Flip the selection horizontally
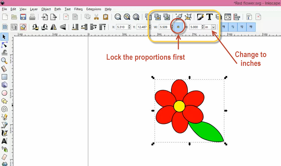The height and width of the screenshot is (166, 281). (54, 27)
